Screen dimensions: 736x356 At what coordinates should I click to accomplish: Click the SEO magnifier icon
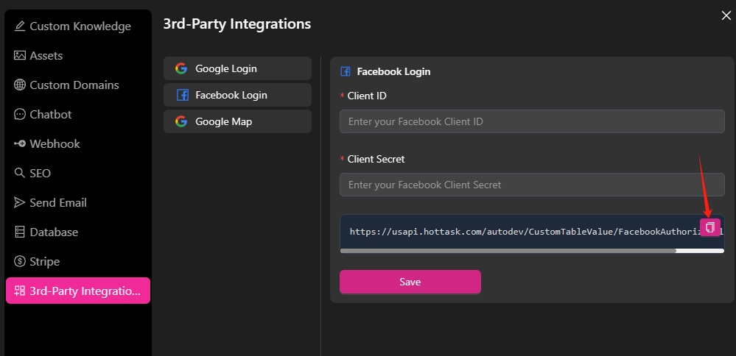pyautogui.click(x=20, y=174)
